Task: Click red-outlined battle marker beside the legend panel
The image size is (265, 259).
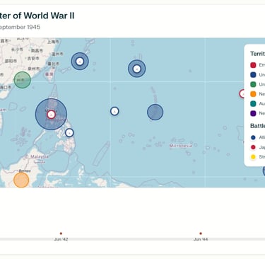Action: [242, 94]
